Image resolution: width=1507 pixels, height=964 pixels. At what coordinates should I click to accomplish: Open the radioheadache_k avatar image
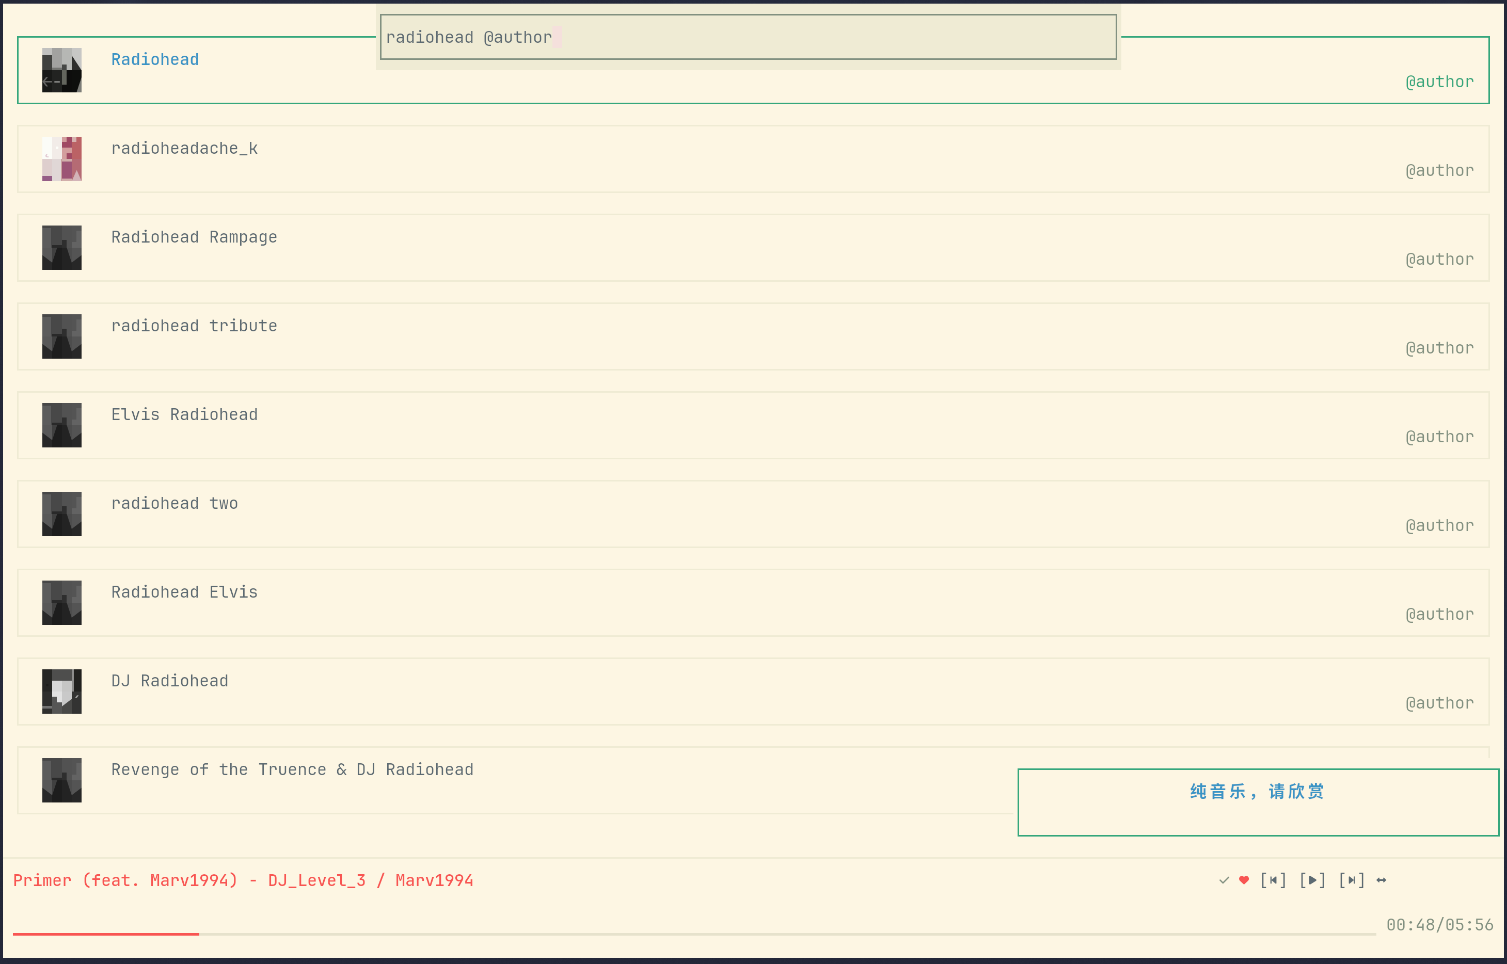click(x=62, y=159)
